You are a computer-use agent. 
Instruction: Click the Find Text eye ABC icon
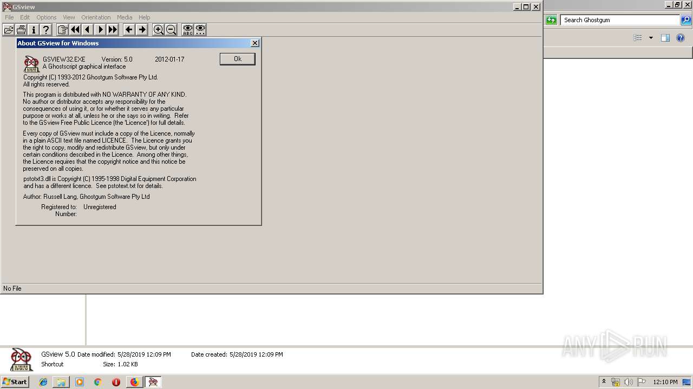[x=187, y=30]
